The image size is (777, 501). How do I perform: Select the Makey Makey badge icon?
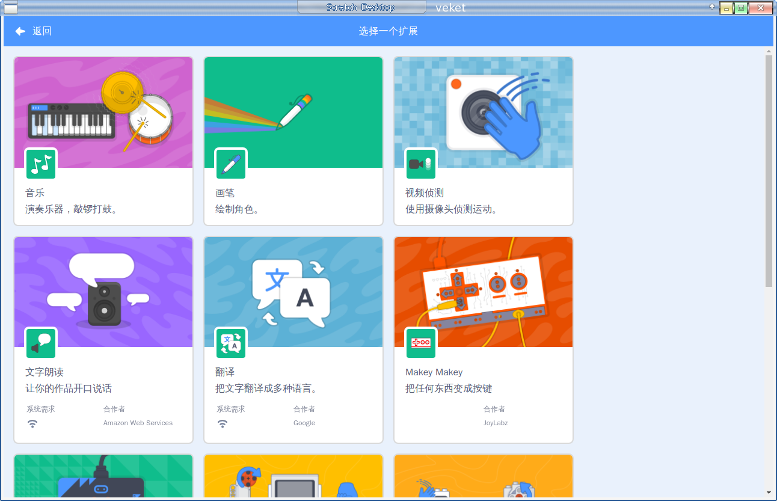421,343
